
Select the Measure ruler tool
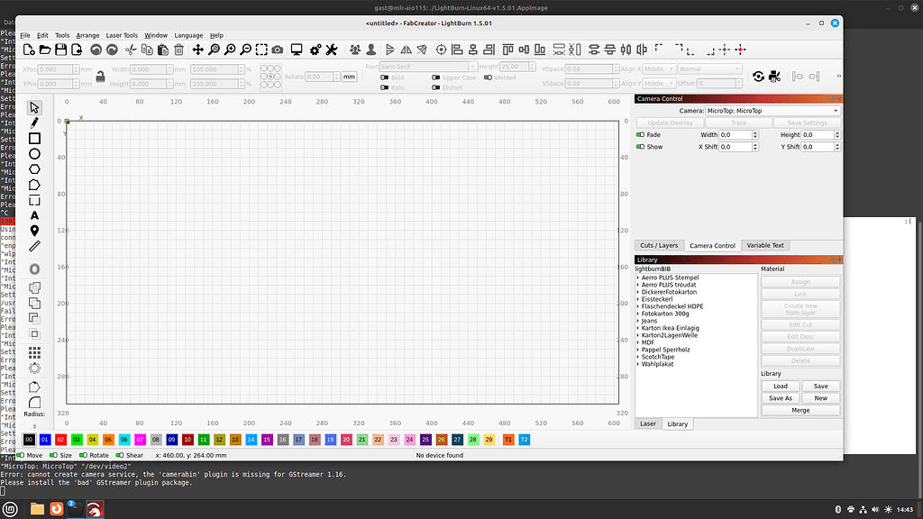[34, 245]
